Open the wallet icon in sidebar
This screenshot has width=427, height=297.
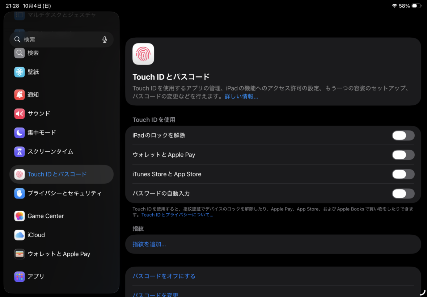coord(19,254)
